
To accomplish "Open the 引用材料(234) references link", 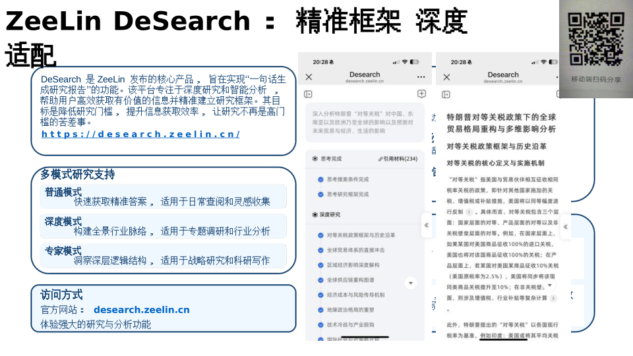I will (x=398, y=159).
